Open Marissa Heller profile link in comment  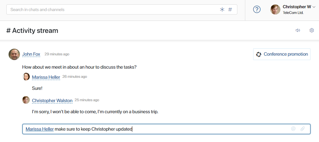(46, 77)
